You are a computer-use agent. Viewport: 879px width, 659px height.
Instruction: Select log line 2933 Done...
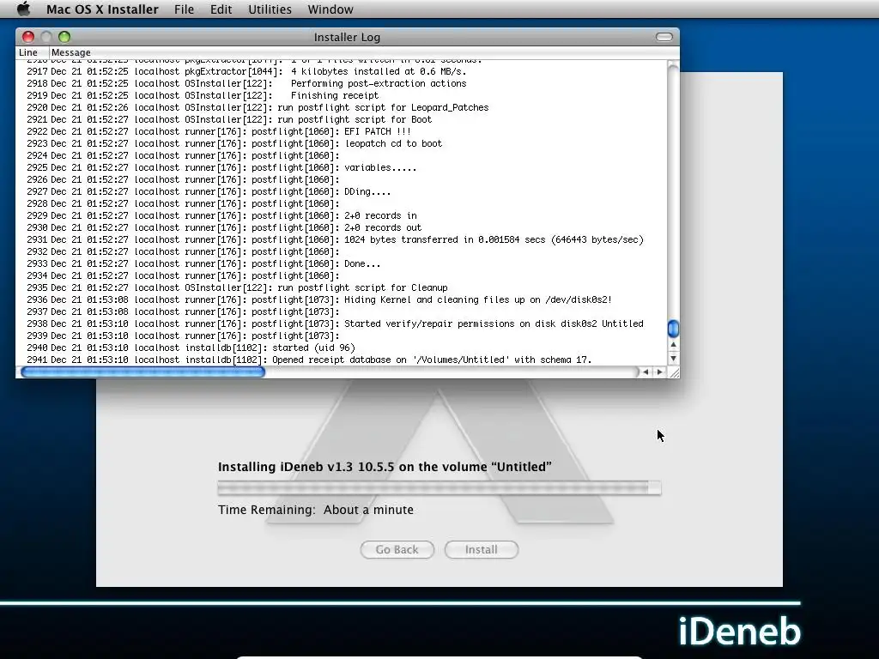(342, 264)
